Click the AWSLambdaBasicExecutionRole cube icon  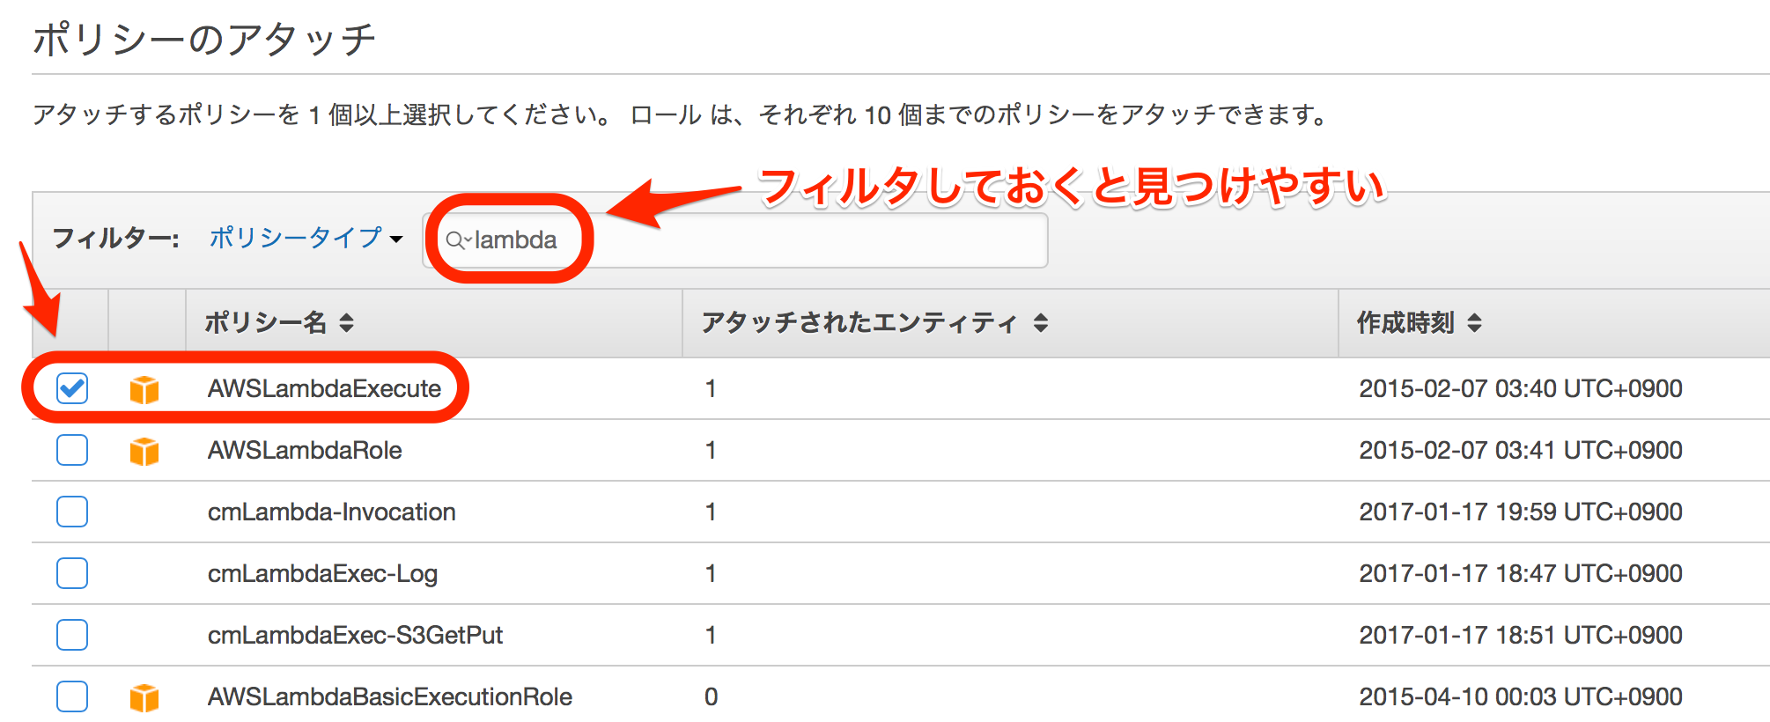pyautogui.click(x=144, y=697)
